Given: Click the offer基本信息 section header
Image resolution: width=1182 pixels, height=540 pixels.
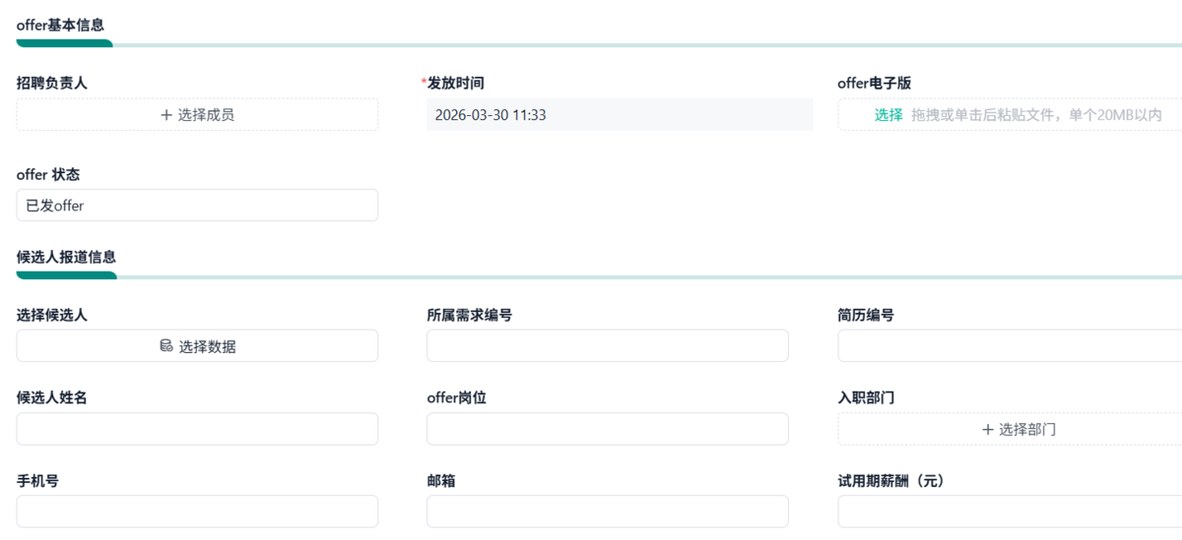Looking at the screenshot, I should 61,26.
